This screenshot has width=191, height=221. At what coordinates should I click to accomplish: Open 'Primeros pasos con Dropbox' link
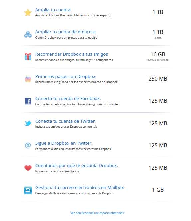coord(65,76)
